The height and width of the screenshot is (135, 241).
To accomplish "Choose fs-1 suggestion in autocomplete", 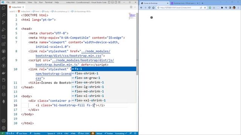I will [x=104, y=69].
